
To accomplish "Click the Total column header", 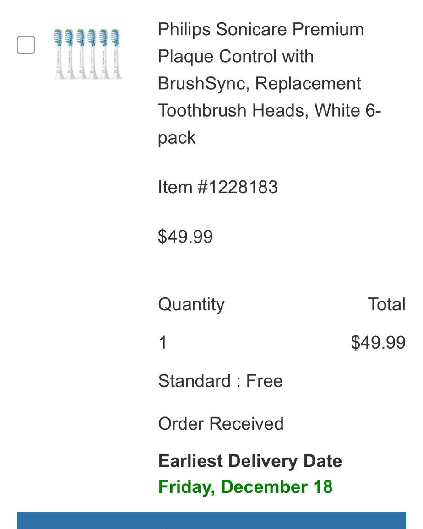I will 386,304.
